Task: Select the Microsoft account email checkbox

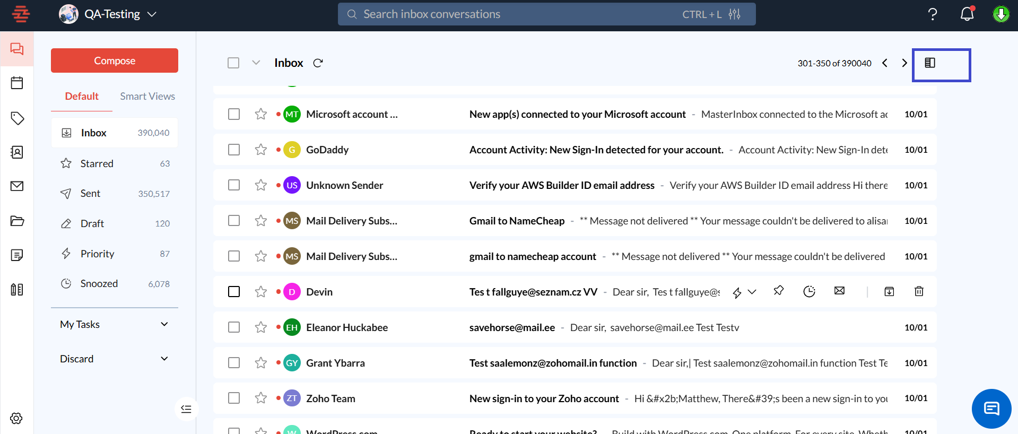Action: tap(234, 114)
